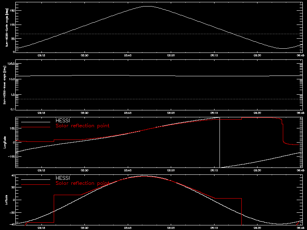Click the '20' tick on Latitude plot
The image size is (307, 230).
13,187
